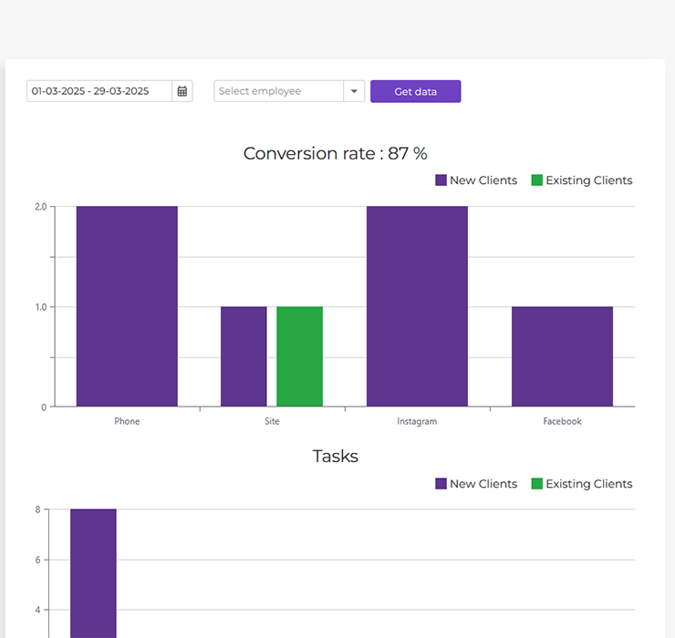Click the purple bar in Tasks chart
The image size is (675, 638).
click(x=93, y=573)
